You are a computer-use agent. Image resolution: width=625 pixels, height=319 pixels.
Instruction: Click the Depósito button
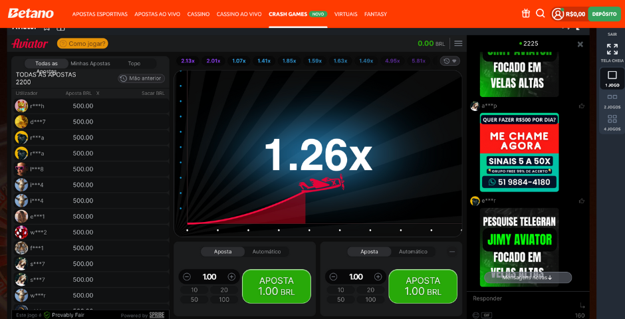pos(604,14)
